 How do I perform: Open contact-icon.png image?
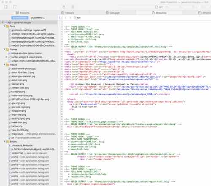(x=20, y=88)
